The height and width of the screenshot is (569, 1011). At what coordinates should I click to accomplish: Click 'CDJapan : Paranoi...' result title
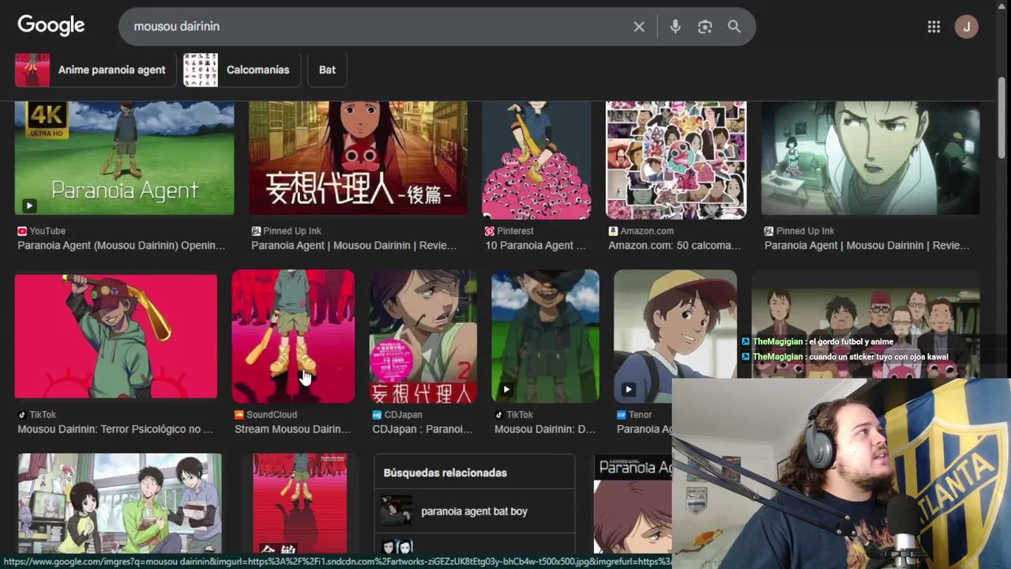(423, 429)
